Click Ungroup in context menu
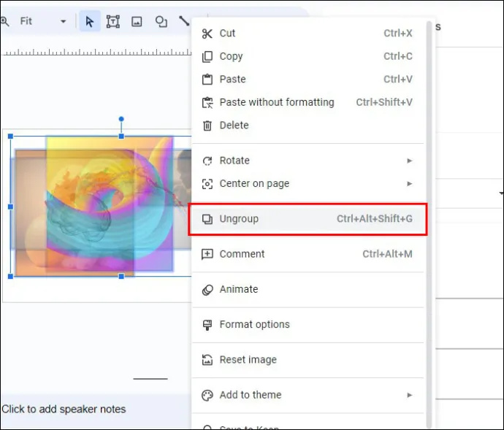Viewport: 504px width, 430px height. [307, 219]
